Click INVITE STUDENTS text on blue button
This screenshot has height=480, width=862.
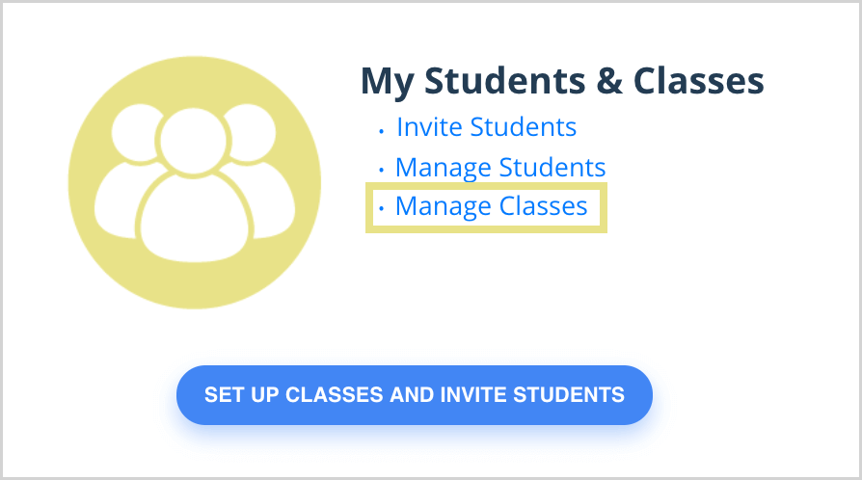click(532, 395)
